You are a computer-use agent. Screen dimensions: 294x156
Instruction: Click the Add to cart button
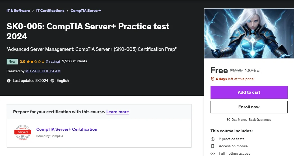(249, 92)
